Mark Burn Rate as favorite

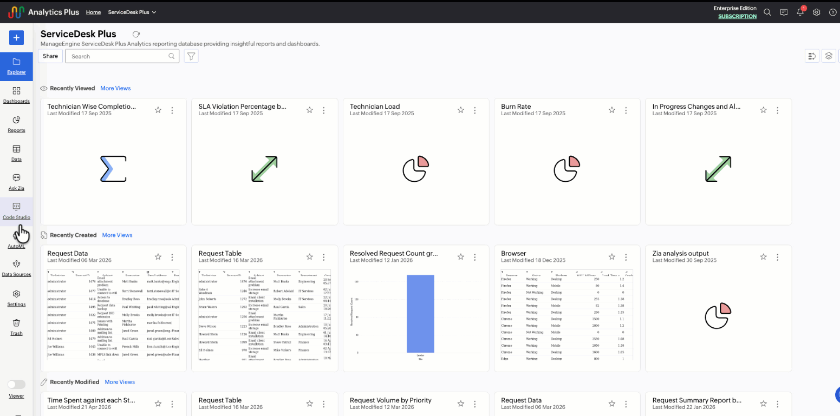point(612,110)
